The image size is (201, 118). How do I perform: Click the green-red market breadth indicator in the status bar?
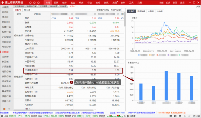115,116
